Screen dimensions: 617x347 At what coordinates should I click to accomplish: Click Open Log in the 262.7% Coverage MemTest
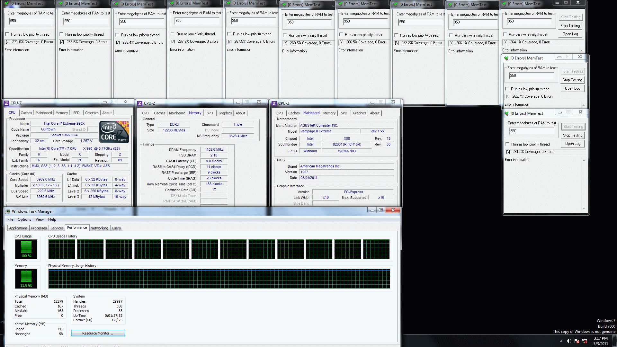572,88
